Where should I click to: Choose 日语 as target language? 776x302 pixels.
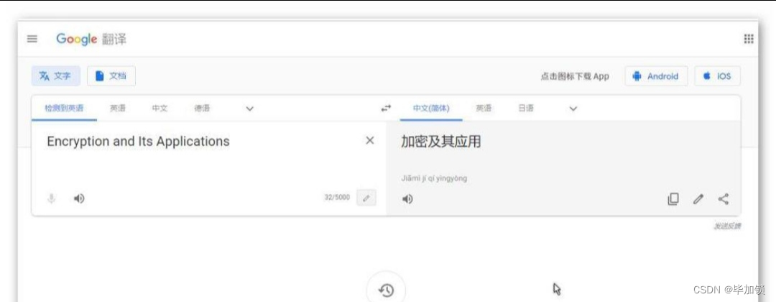click(525, 109)
